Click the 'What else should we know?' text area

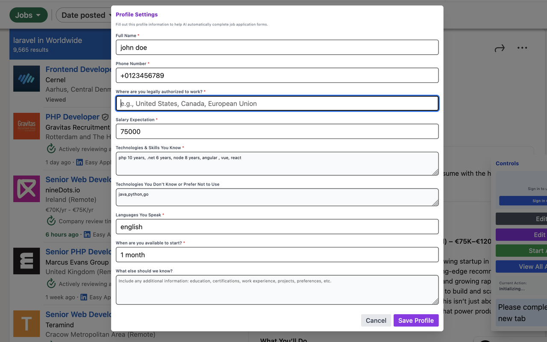click(277, 289)
